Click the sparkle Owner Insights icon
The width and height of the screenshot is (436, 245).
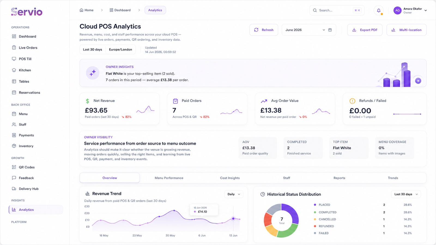[93, 73]
